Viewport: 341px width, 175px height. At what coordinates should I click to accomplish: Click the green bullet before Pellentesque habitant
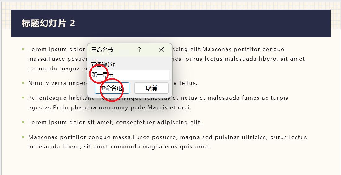tap(23, 98)
